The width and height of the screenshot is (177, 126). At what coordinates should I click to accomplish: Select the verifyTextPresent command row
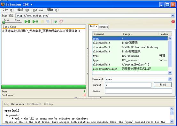(130, 69)
